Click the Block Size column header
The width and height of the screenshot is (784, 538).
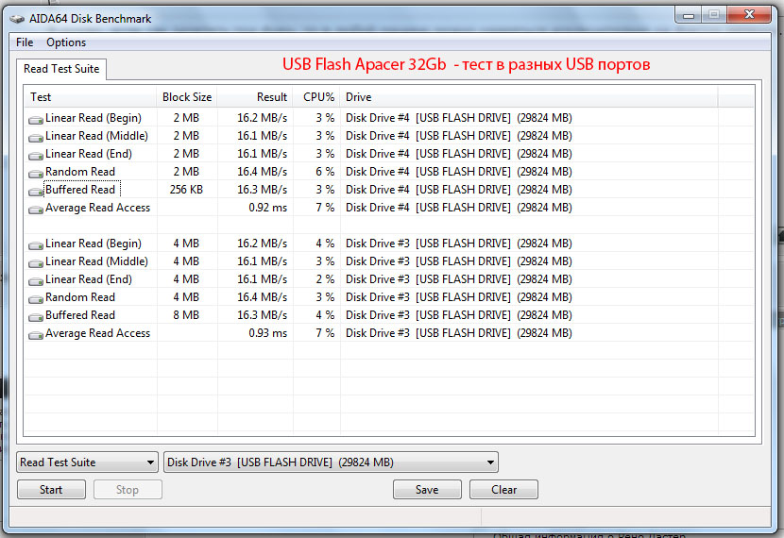(187, 97)
